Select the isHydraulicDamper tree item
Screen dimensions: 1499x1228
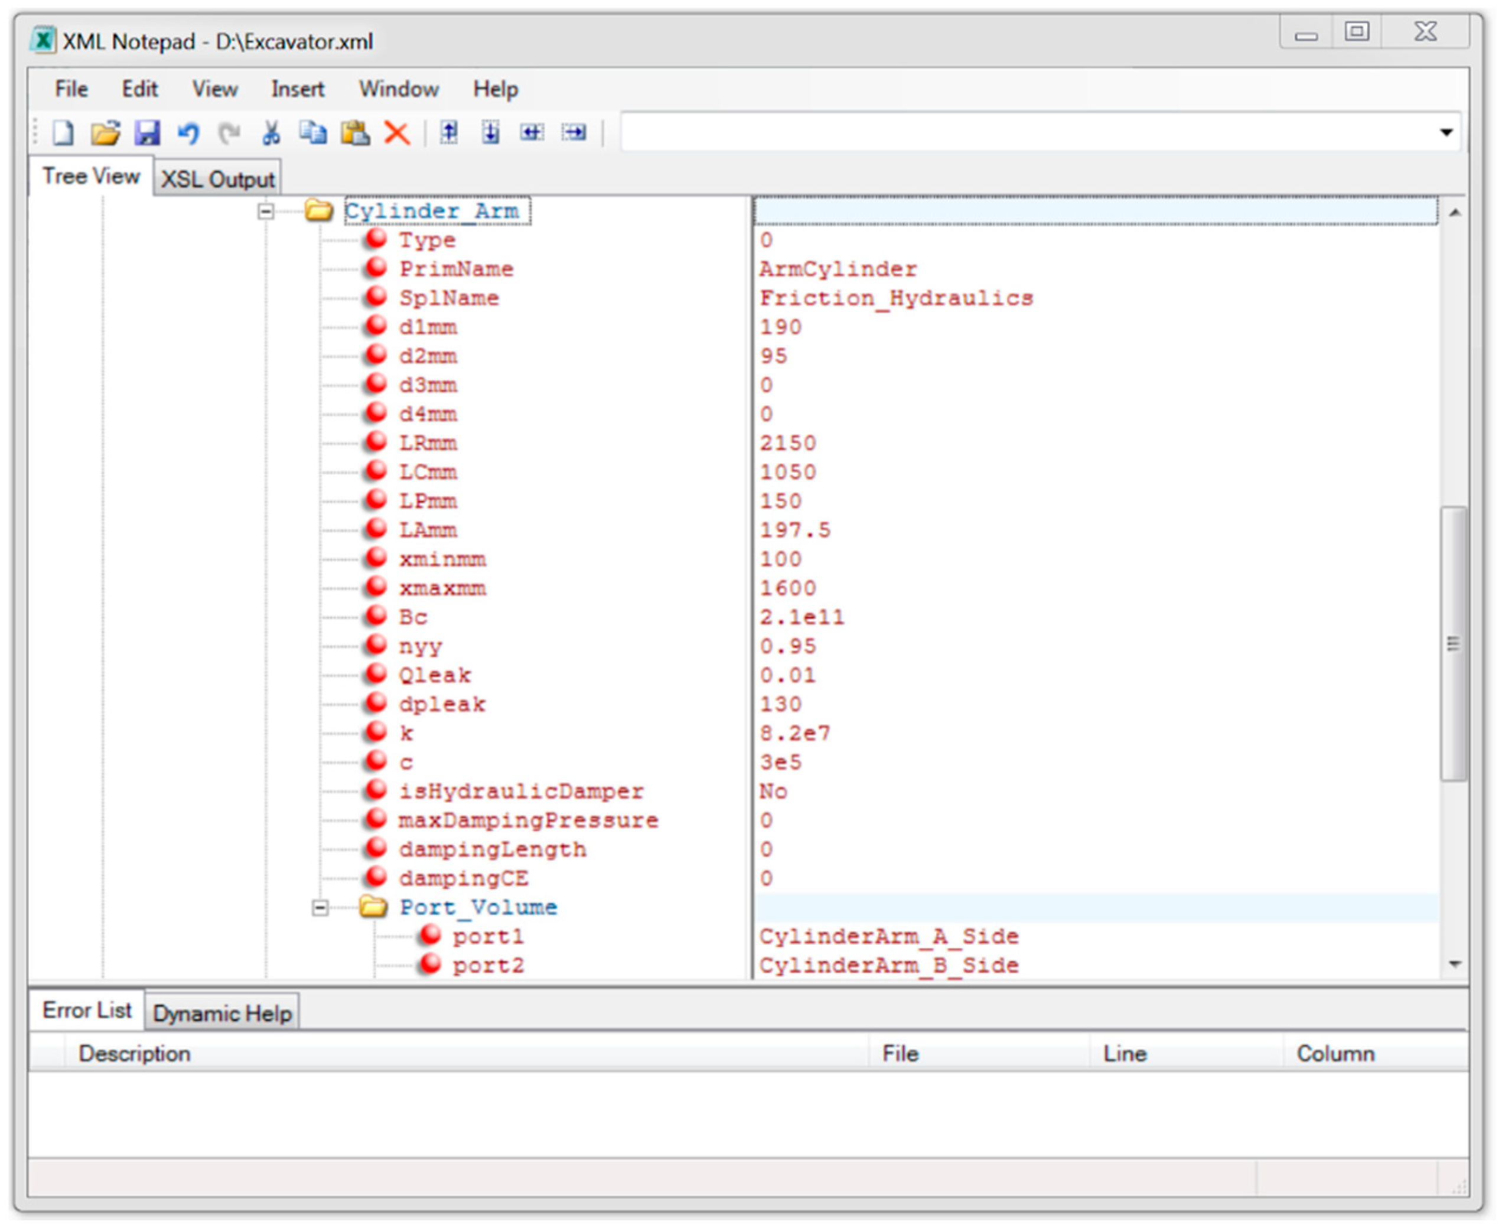click(522, 791)
